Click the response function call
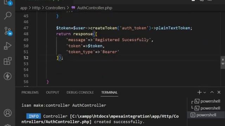Screen dimensions: 225x126 pyautogui.click(x=83, y=34)
